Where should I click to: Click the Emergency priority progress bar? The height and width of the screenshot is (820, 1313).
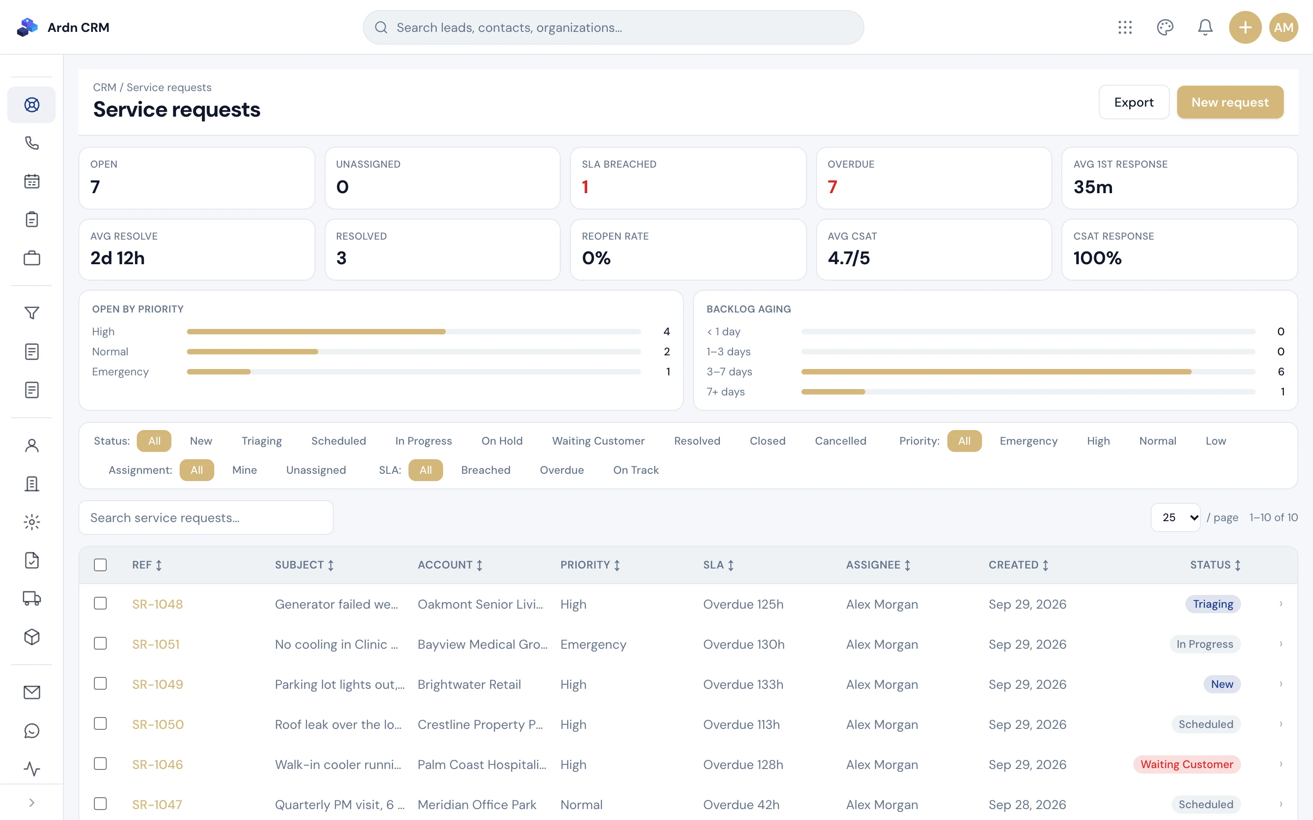pos(414,371)
